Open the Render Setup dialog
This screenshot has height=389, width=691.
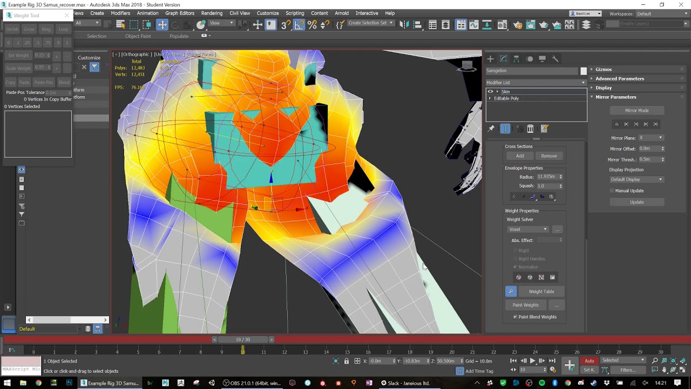518,24
